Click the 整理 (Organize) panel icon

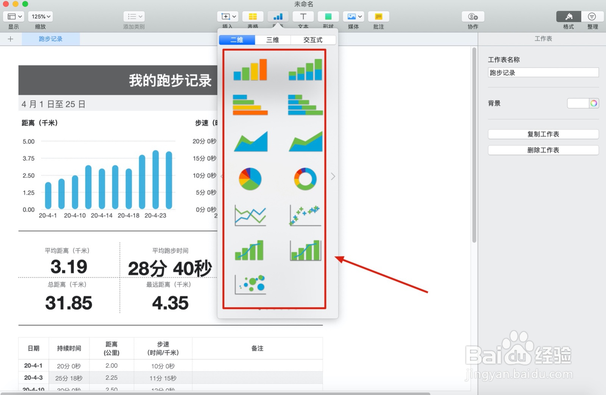point(592,16)
